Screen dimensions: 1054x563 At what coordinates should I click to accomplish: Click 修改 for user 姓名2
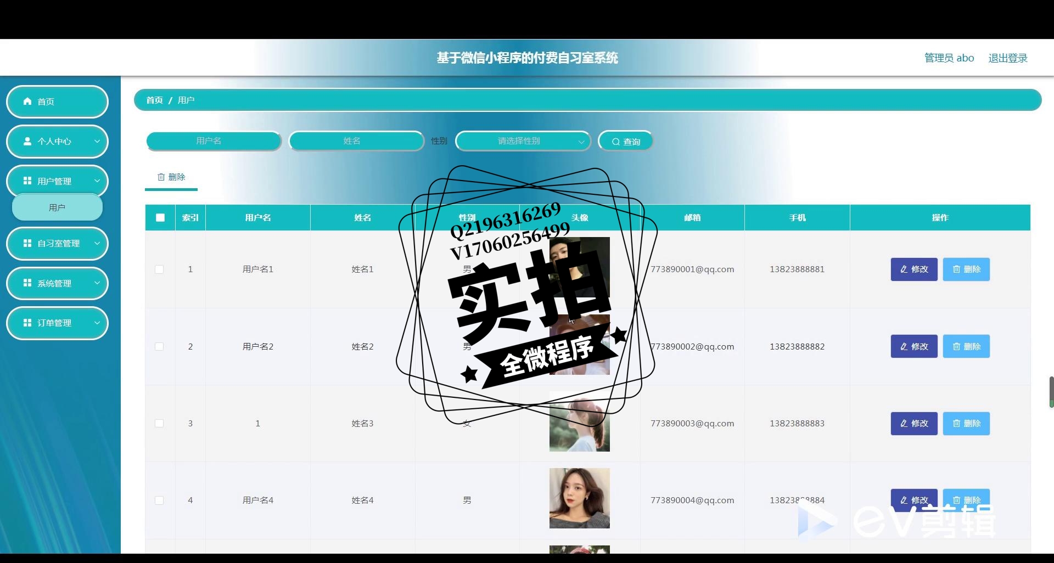coord(914,347)
